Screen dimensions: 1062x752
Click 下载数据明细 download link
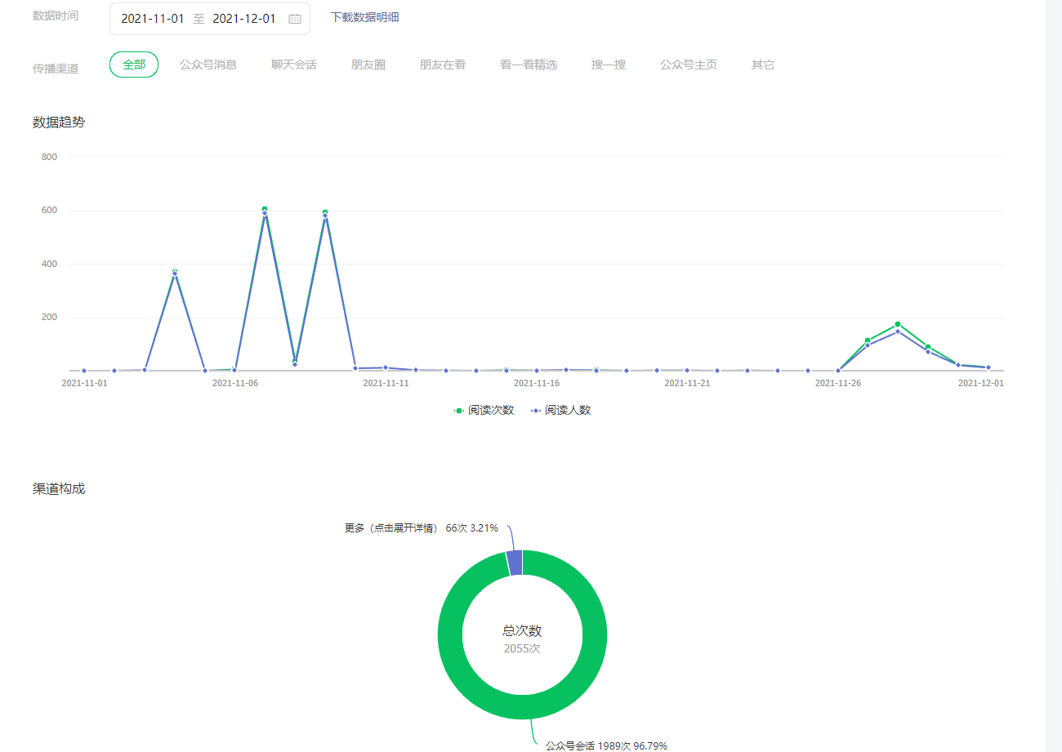364,17
